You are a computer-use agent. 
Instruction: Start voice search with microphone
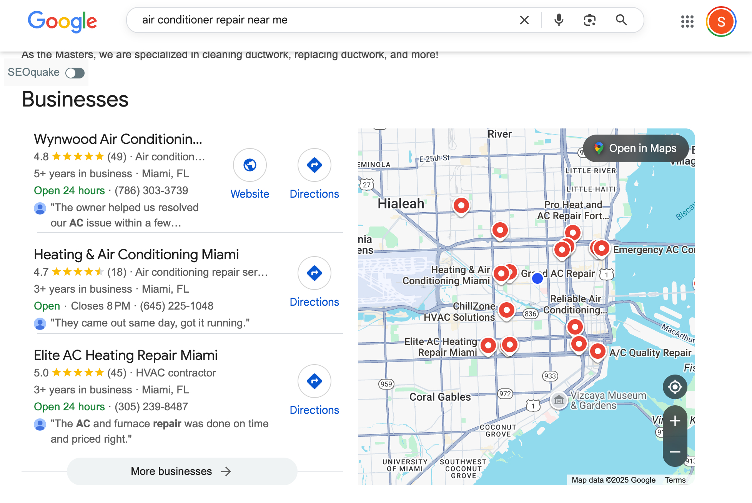[559, 20]
